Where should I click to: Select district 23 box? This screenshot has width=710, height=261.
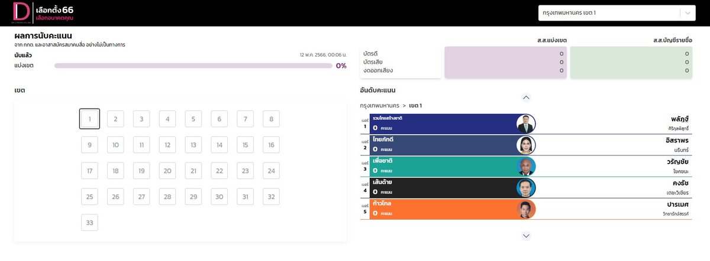click(x=246, y=171)
